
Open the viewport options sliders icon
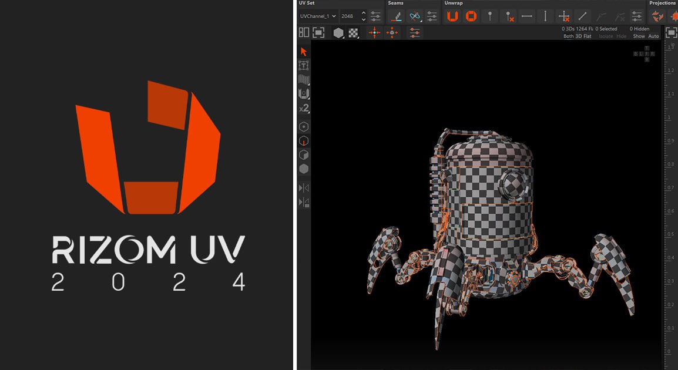[415, 32]
